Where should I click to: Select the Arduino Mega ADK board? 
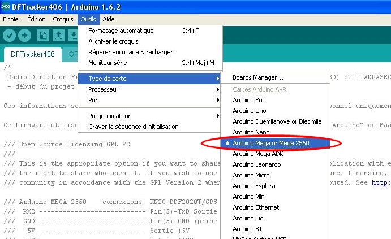(276, 154)
